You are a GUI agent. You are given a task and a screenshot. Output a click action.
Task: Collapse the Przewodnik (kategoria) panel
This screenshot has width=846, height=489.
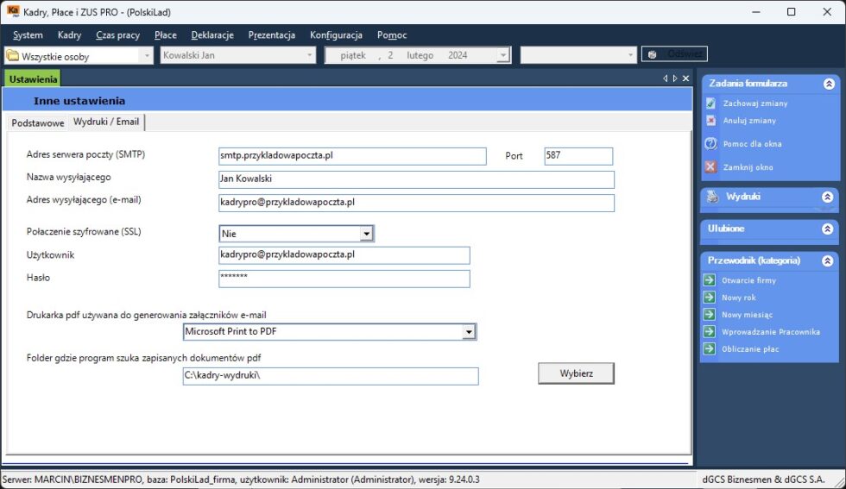click(828, 260)
